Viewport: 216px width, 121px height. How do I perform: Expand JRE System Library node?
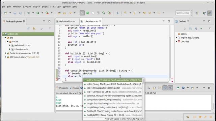click(x=5, y=57)
